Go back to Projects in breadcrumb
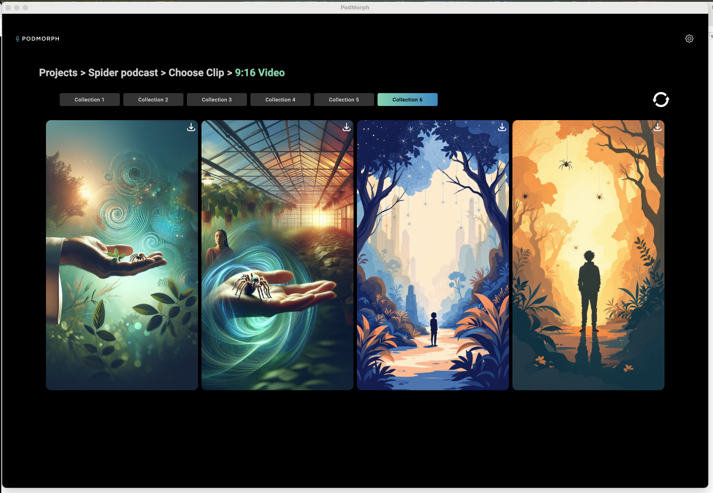Screen dimensions: 713x493 (x=58, y=73)
